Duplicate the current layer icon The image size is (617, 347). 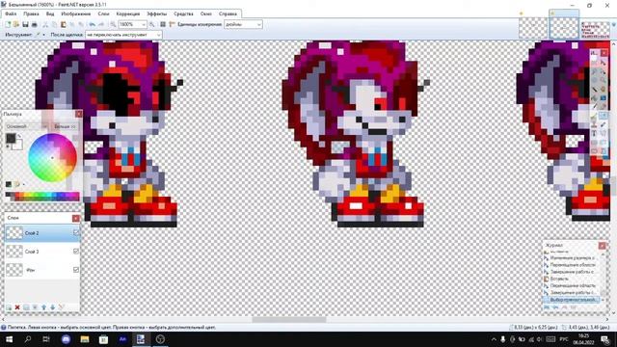tap(26, 307)
